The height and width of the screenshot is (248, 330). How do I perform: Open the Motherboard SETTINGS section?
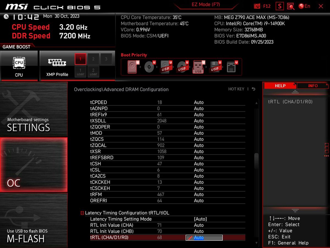click(34, 109)
